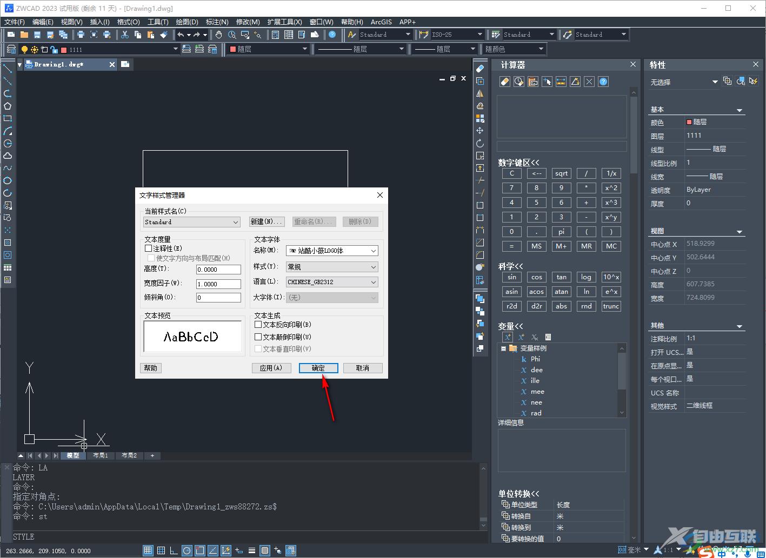
Task: Click the calculator Clear eraser icon
Action: click(505, 82)
